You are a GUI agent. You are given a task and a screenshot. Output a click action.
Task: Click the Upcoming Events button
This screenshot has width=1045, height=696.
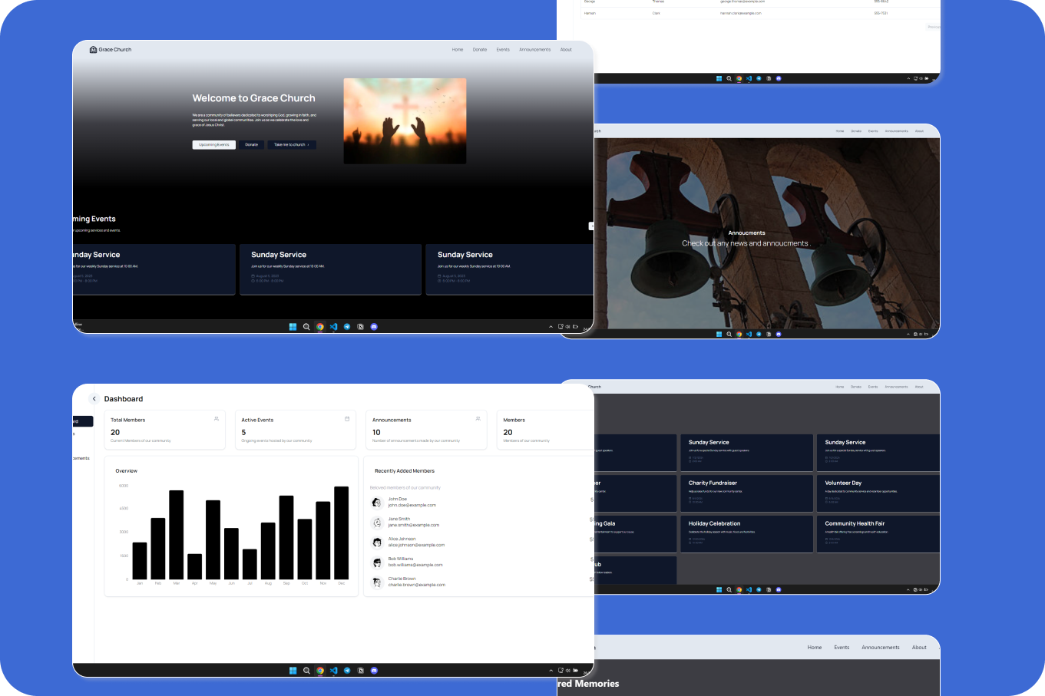(x=213, y=144)
